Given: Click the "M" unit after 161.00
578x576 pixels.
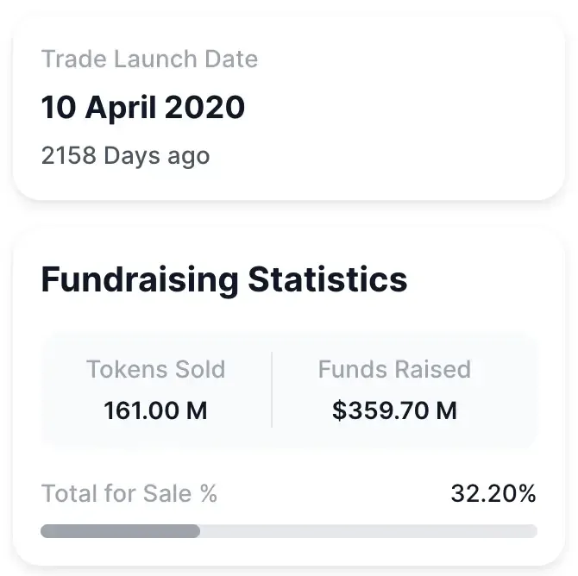Looking at the screenshot, I should pyautogui.click(x=197, y=410).
